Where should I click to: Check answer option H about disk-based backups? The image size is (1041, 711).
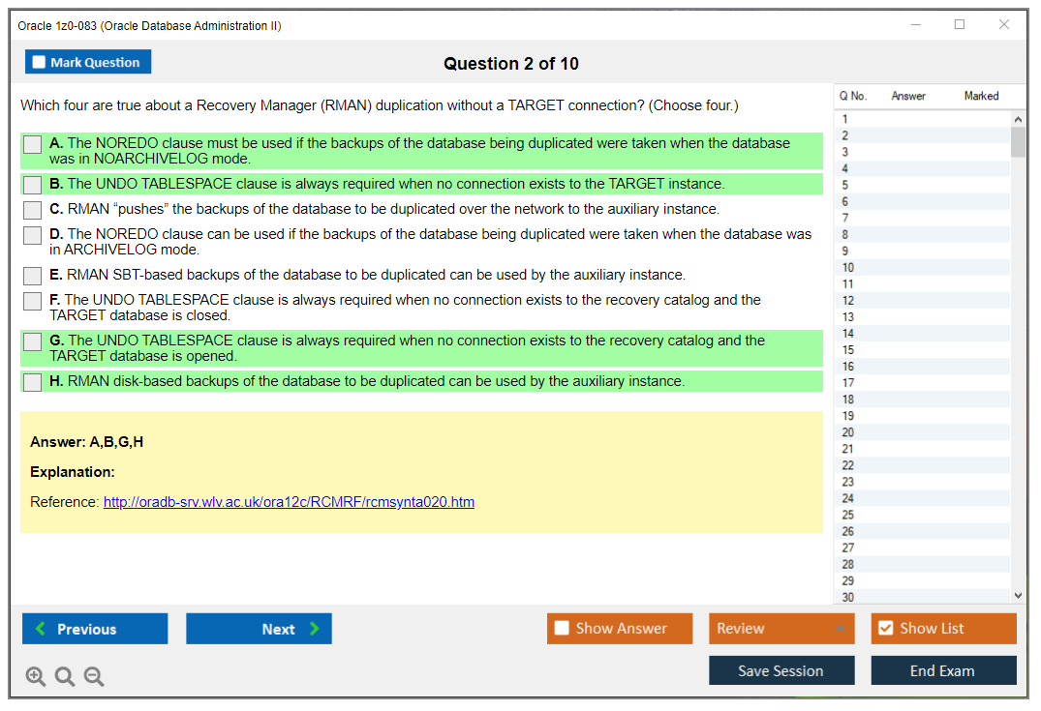click(31, 381)
